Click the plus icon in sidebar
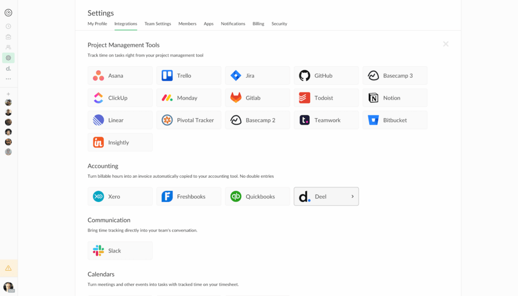 pos(8,94)
